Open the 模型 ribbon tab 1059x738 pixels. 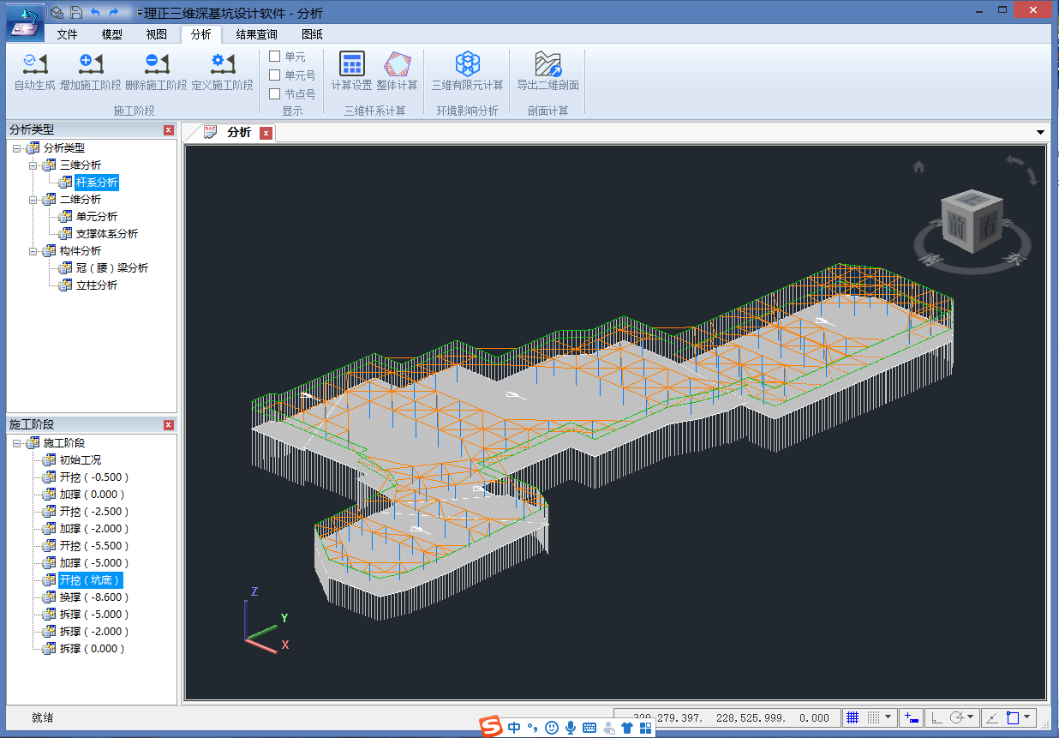[112, 34]
